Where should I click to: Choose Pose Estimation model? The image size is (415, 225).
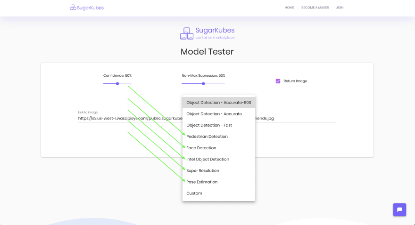pyautogui.click(x=219, y=182)
